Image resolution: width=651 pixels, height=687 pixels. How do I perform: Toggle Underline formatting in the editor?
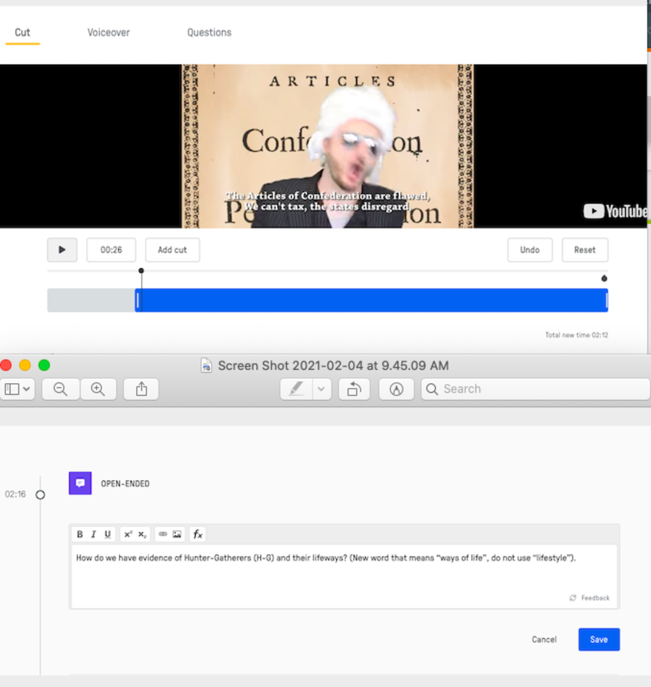click(x=108, y=534)
